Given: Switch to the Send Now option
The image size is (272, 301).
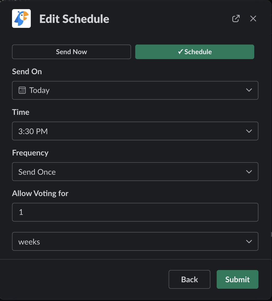Looking at the screenshot, I should point(71,52).
